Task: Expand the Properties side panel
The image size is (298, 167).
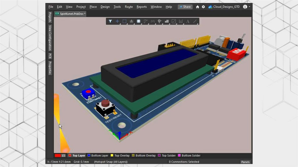Action: [50, 68]
